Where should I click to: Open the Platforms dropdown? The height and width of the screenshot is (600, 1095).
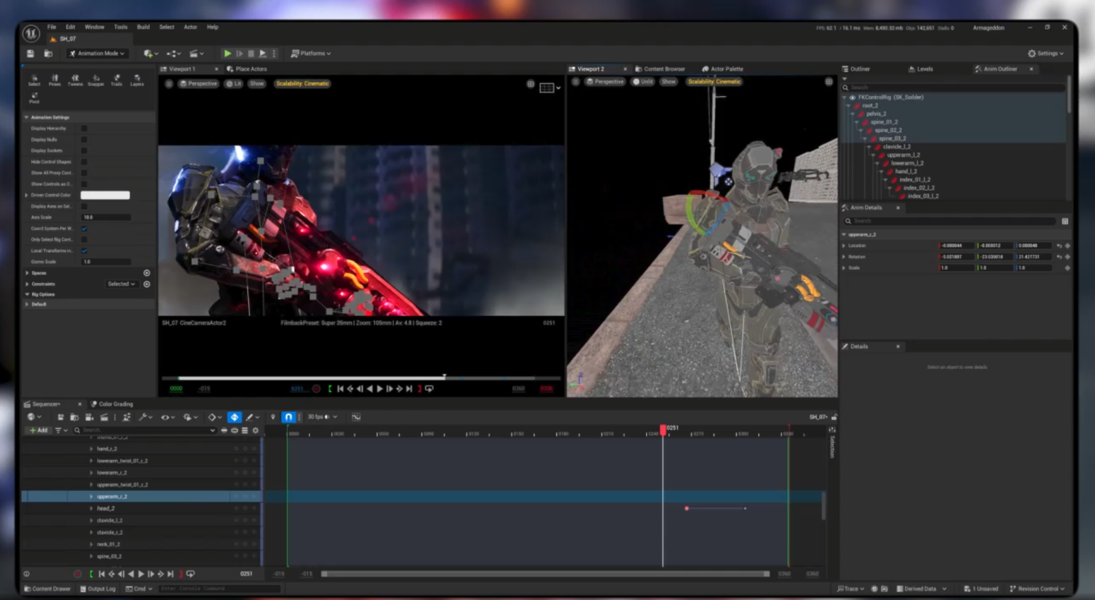coord(311,53)
